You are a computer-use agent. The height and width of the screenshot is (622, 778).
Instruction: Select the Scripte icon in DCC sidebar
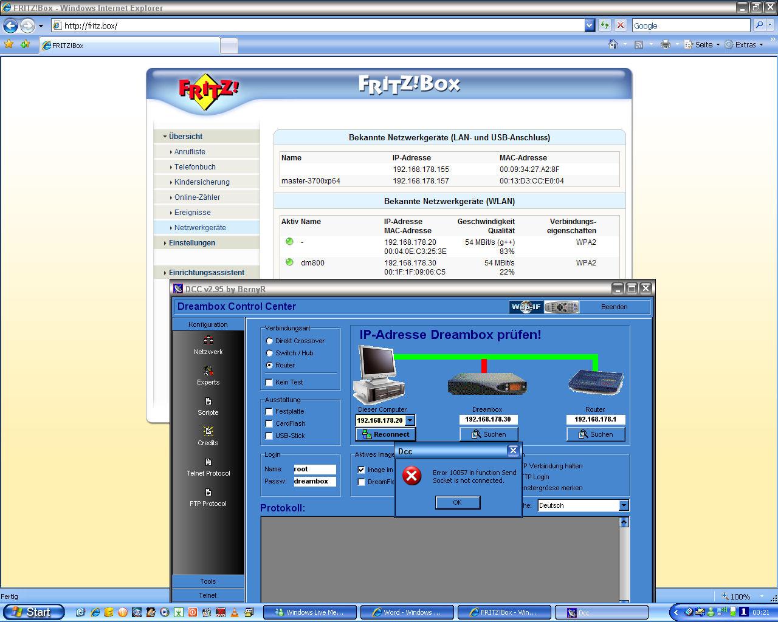click(208, 406)
